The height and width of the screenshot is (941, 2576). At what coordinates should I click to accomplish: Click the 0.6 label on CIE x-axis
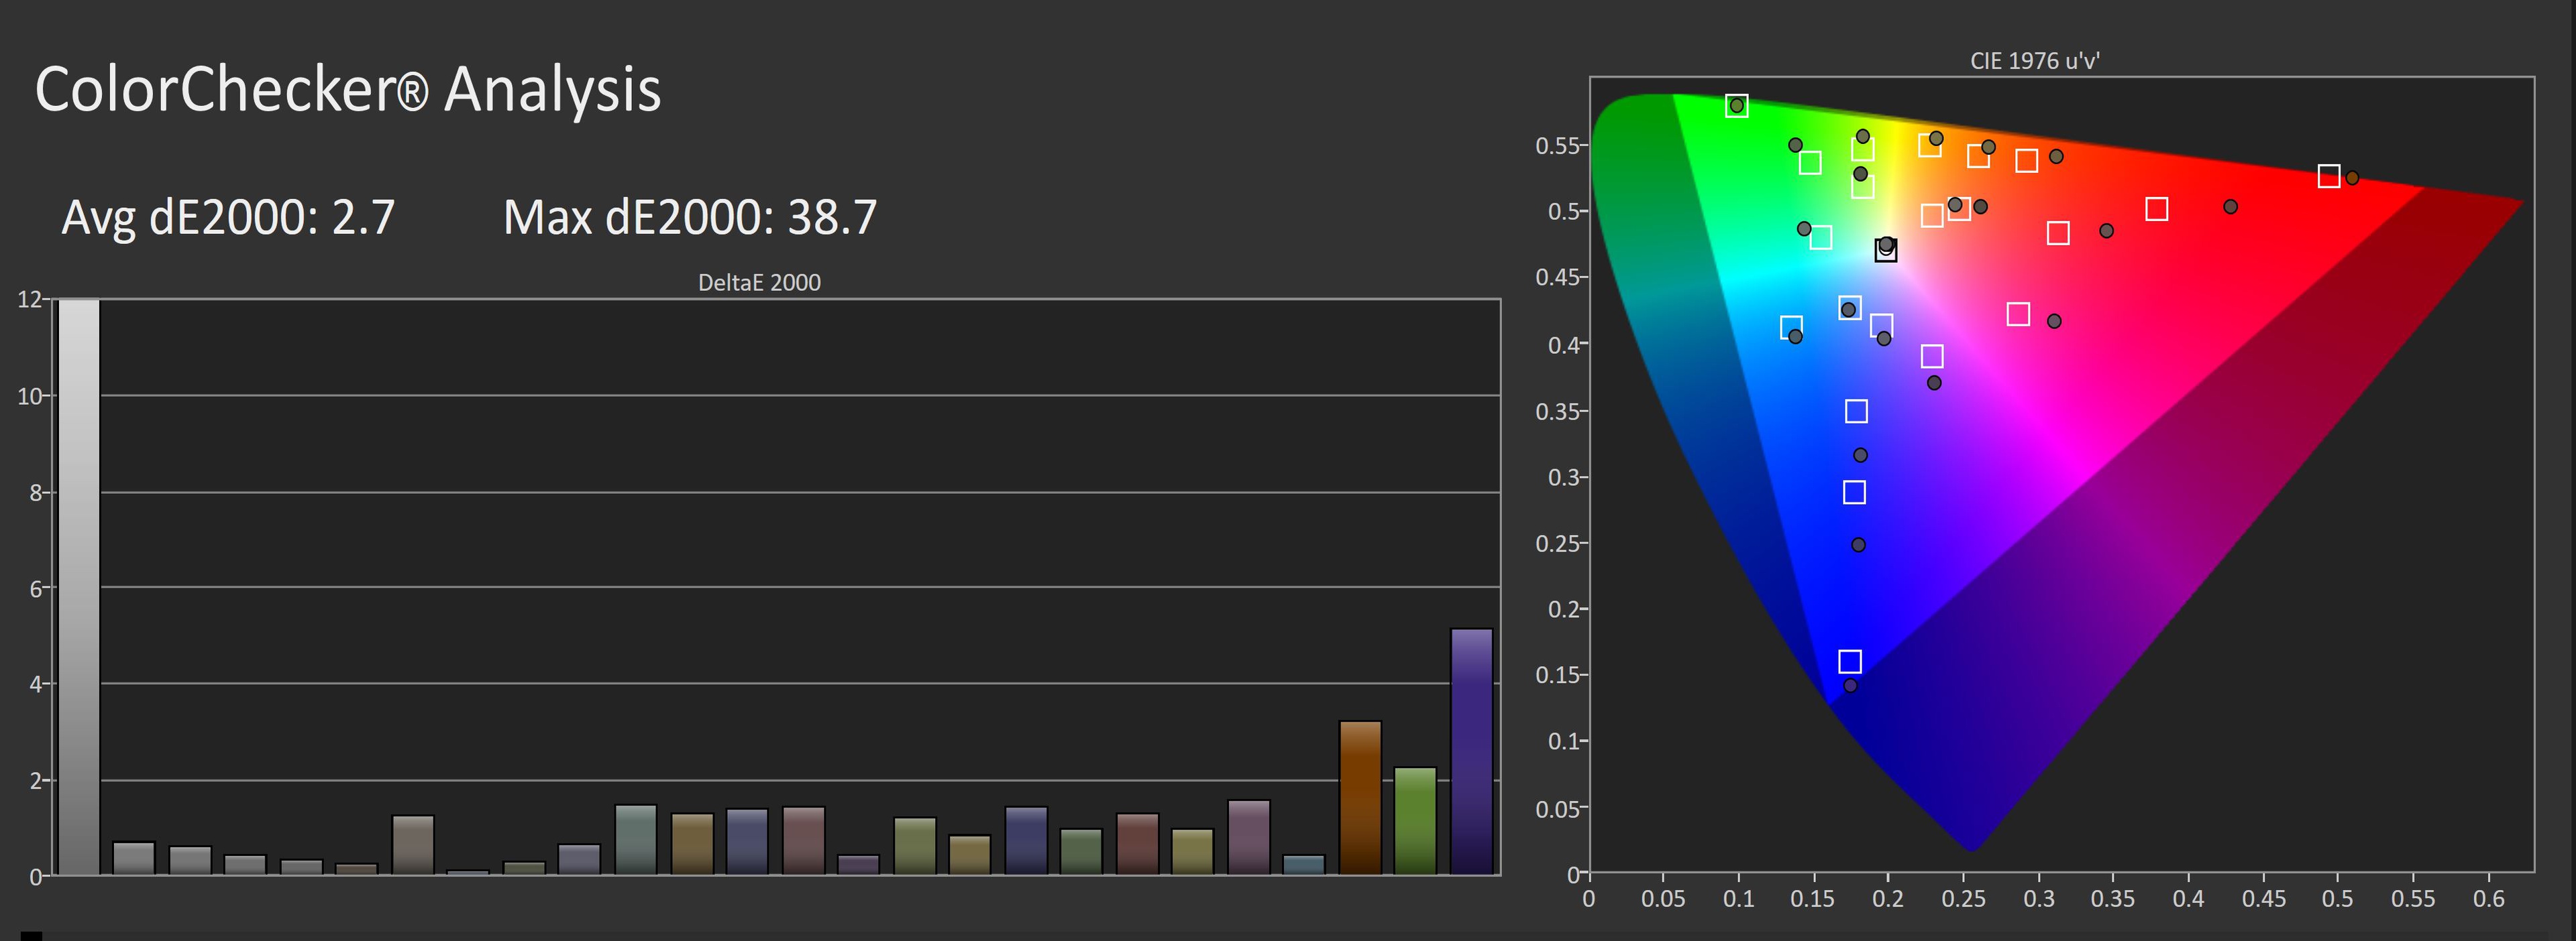[x=2488, y=899]
